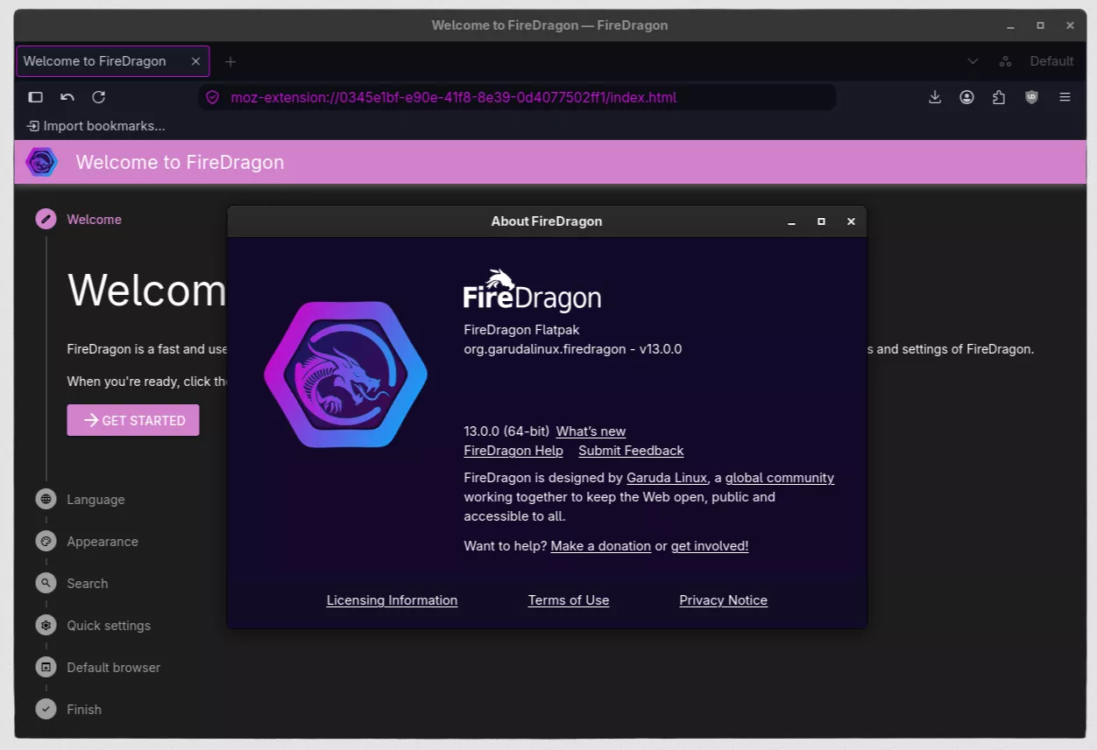Click the undo back arrow icon

pyautogui.click(x=67, y=97)
